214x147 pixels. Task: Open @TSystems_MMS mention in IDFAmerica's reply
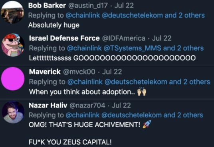[x=133, y=48]
